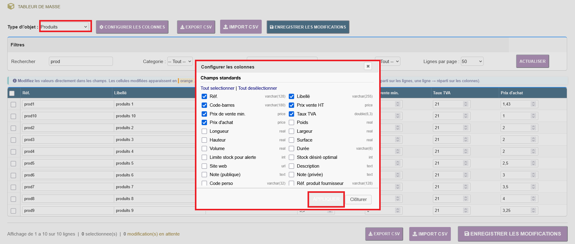Expand the Categorie filter dropdown

point(180,61)
